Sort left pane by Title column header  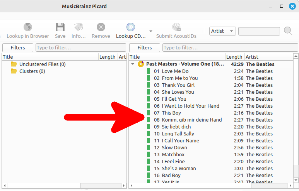pos(50,57)
